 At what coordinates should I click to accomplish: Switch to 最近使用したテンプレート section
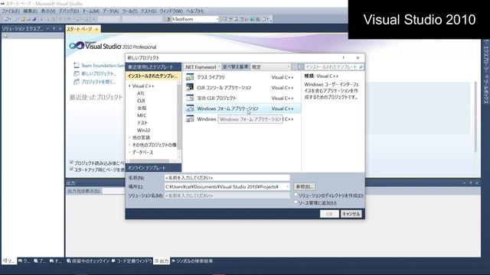(153, 67)
